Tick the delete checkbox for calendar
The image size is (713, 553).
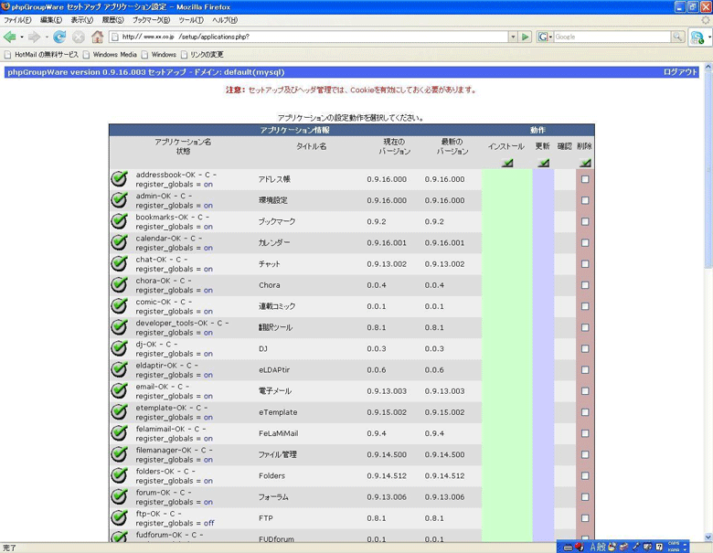(585, 243)
